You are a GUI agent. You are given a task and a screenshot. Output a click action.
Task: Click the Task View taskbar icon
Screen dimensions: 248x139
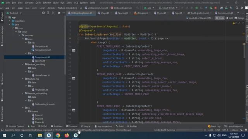tap(31, 136)
